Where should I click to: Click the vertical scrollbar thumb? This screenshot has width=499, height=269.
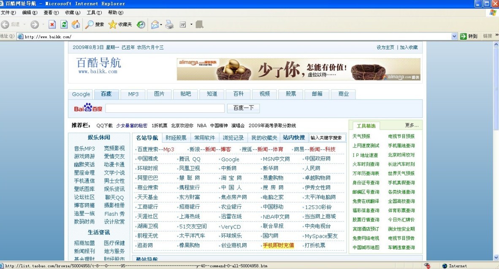496,89
